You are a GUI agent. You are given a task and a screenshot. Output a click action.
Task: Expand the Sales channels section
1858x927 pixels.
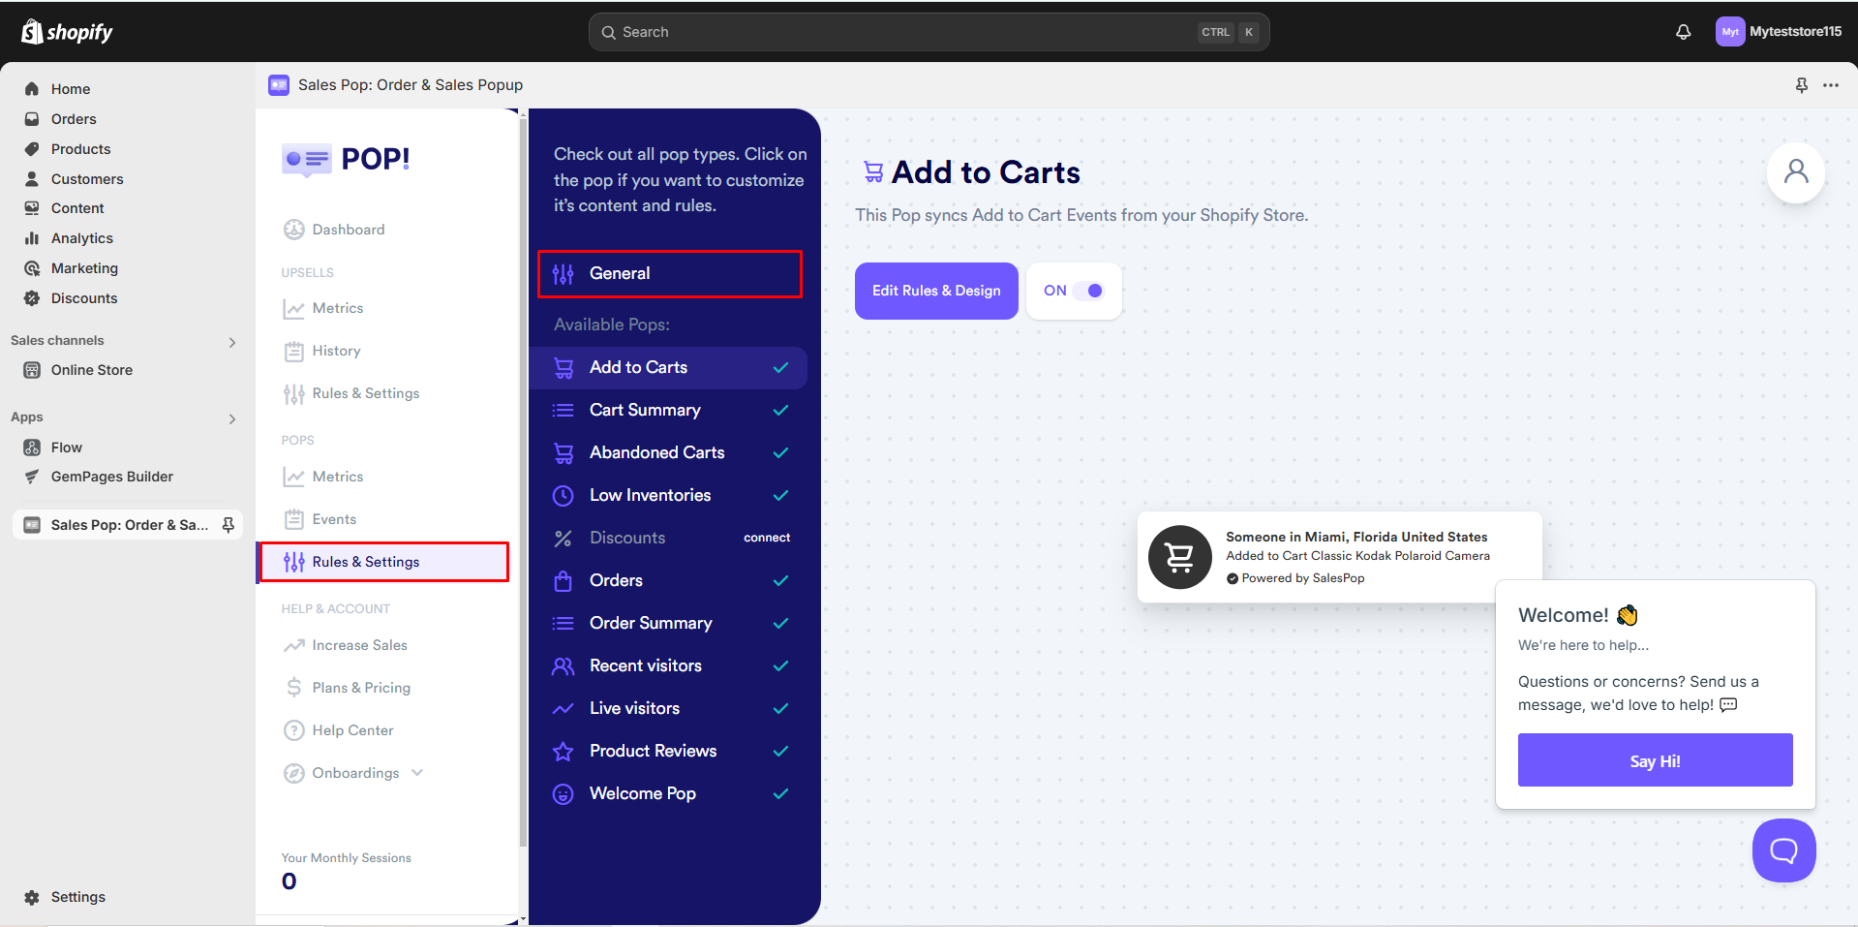click(231, 341)
